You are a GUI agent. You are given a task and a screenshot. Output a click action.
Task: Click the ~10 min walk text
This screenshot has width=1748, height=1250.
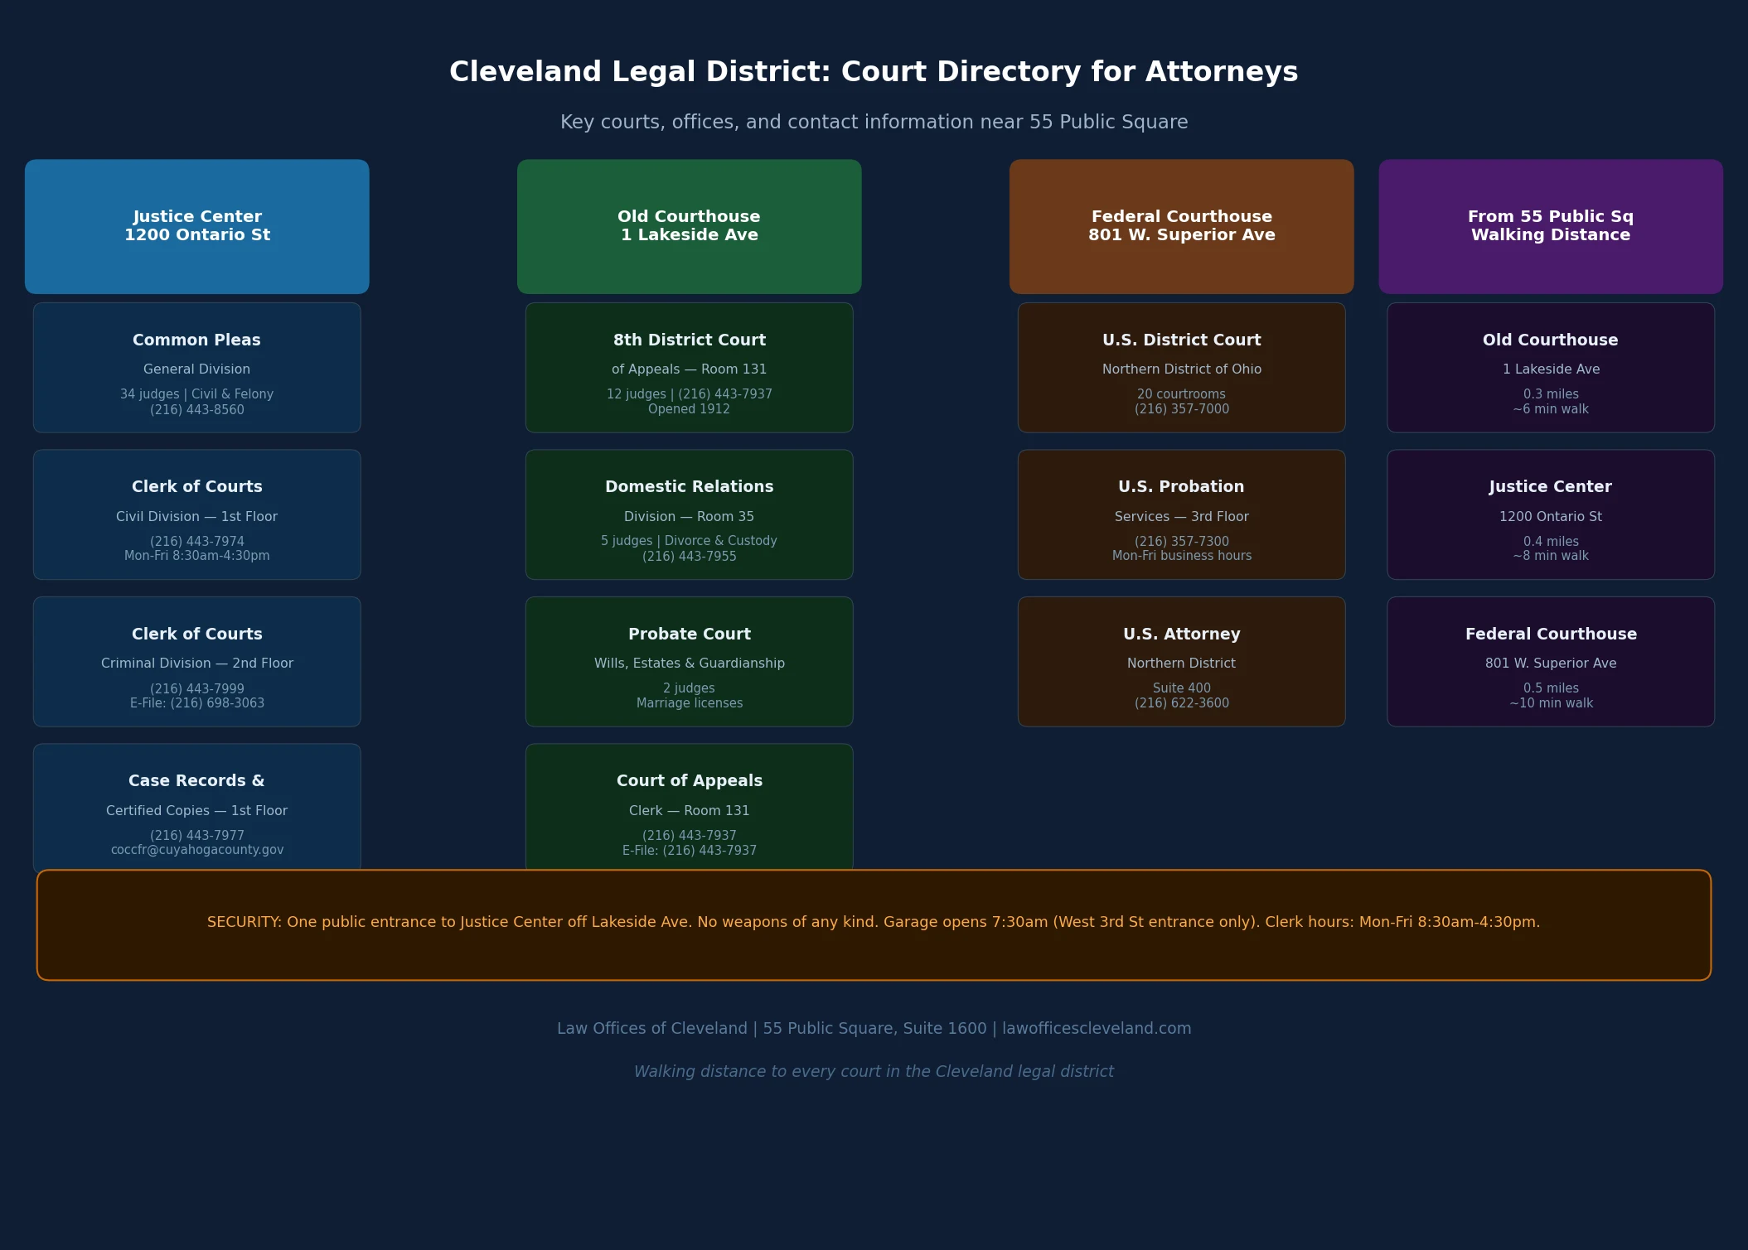[x=1551, y=703]
